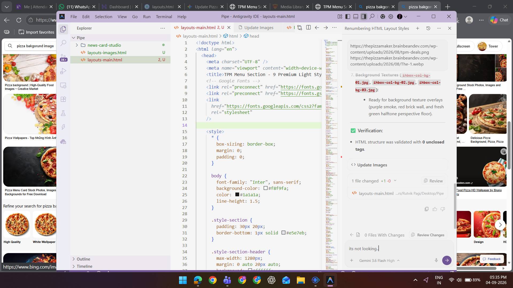Open the Source Control view with 3K+ badge

click(x=63, y=57)
